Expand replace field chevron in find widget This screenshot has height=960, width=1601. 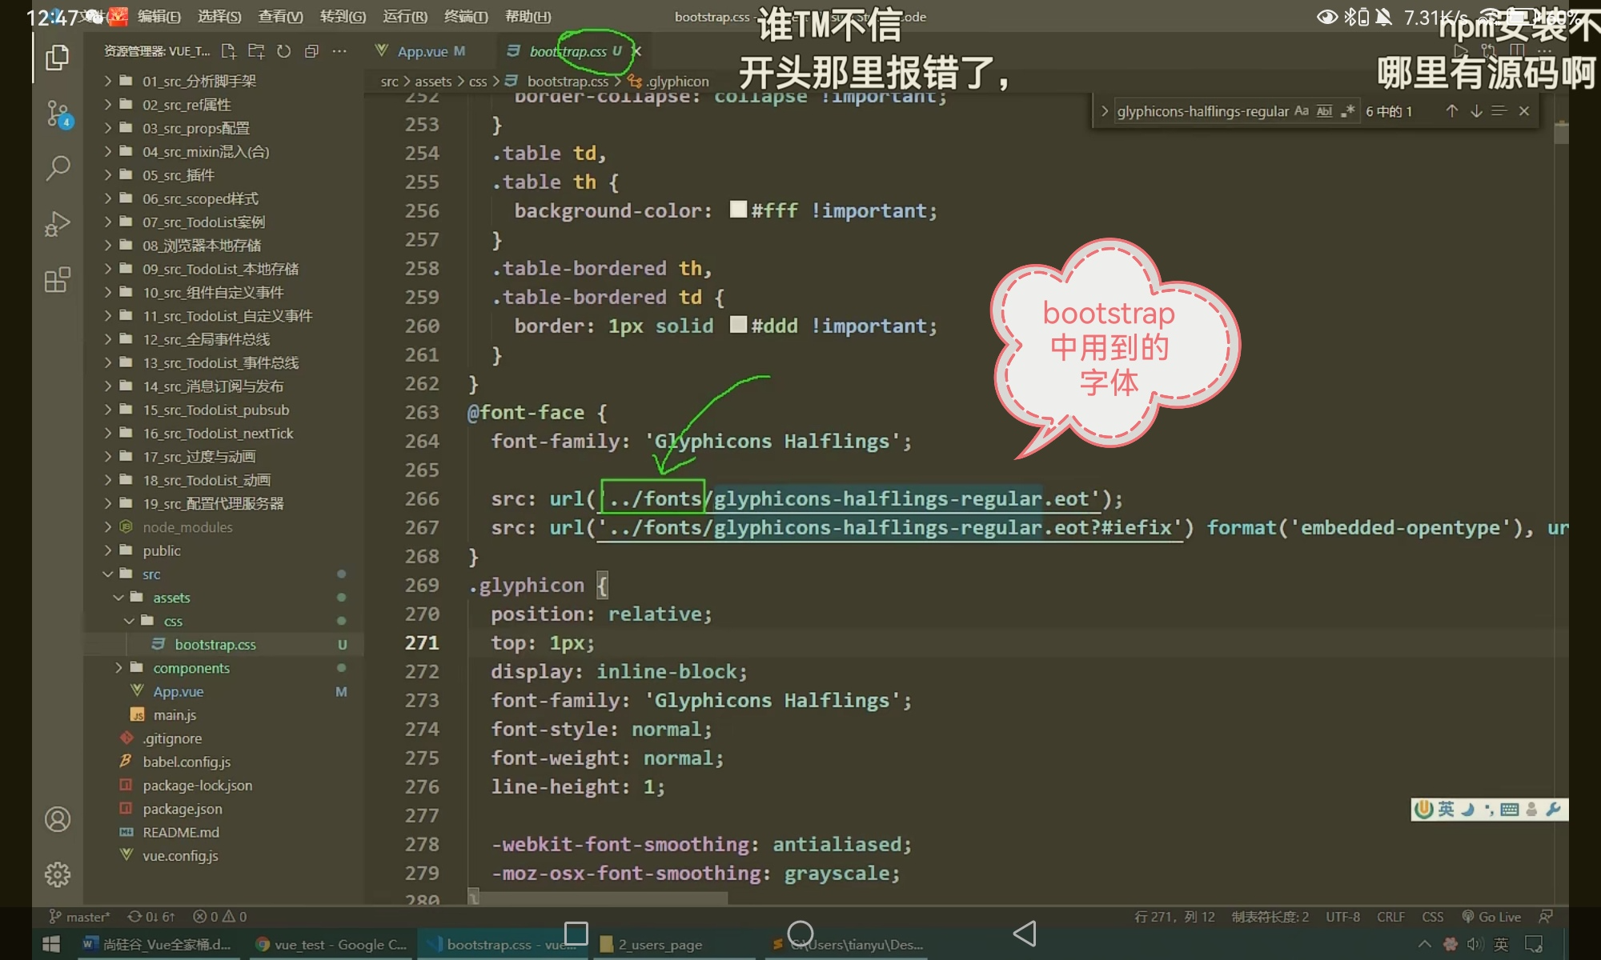(1105, 111)
